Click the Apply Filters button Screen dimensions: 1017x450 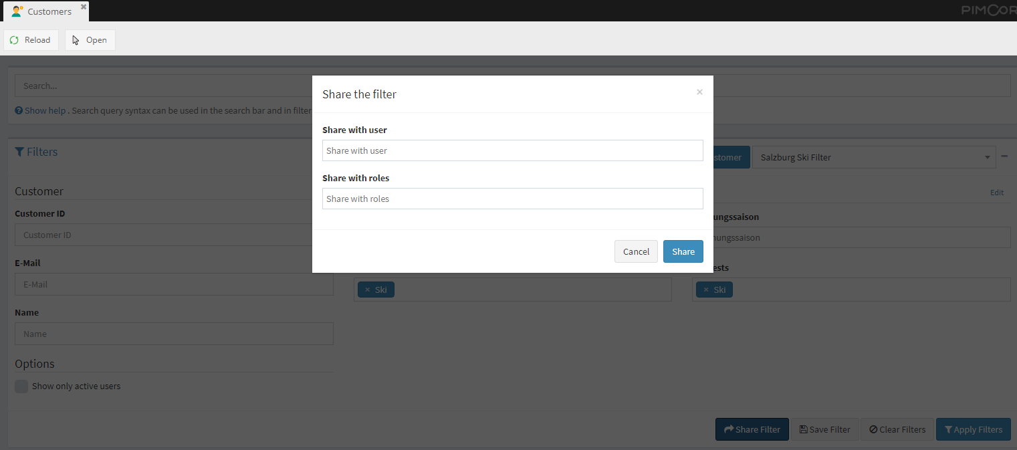tap(973, 429)
